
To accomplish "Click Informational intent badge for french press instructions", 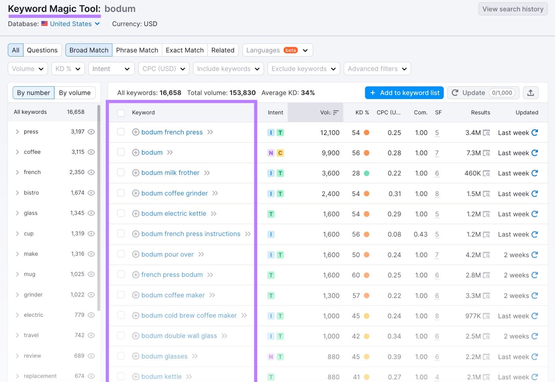I will (x=271, y=235).
